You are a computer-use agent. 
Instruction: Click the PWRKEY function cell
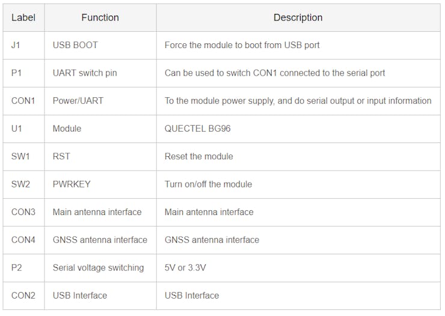pos(100,184)
